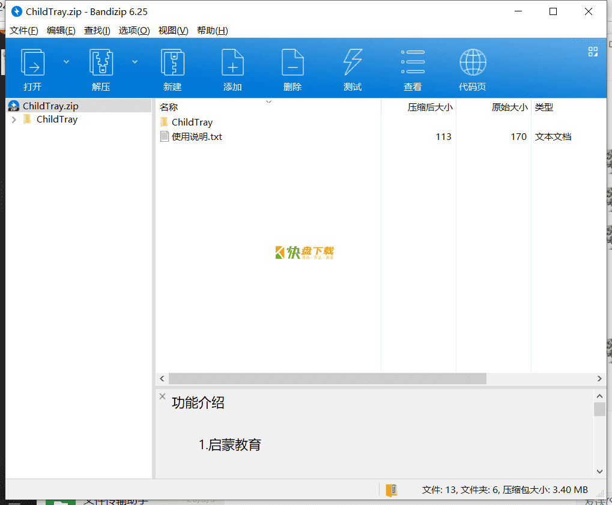Viewport: 612px width, 505px height.
Task: Click the Code page (代码页) globe icon
Action: 473,62
